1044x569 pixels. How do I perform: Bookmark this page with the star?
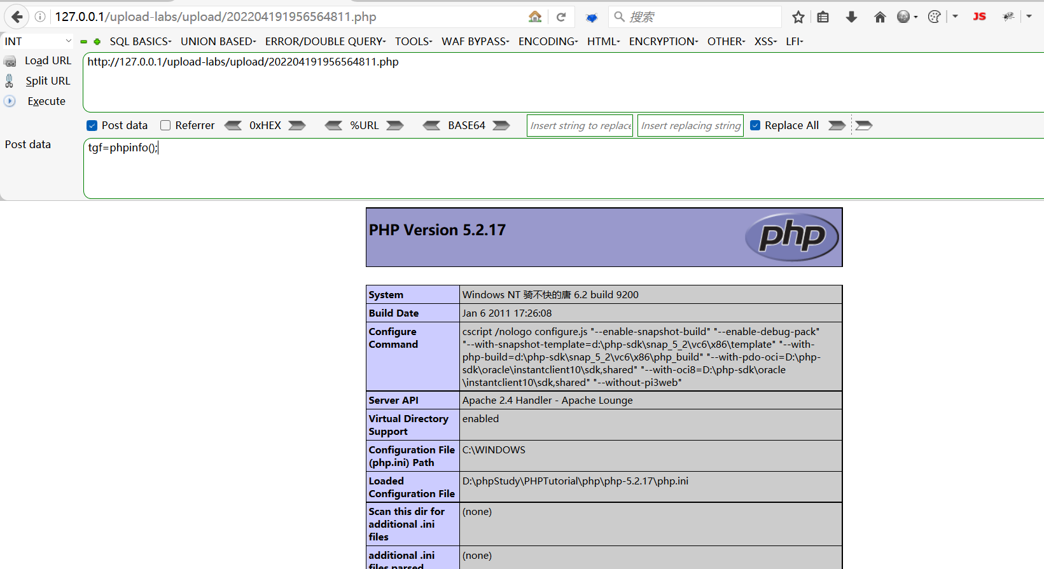click(798, 17)
